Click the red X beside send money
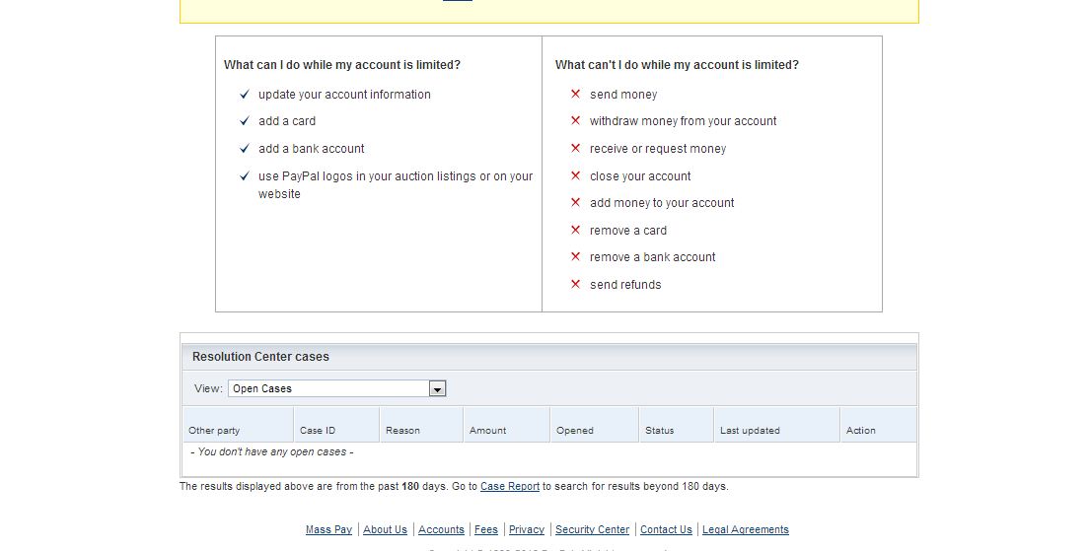Image resolution: width=1089 pixels, height=551 pixels. [x=575, y=94]
